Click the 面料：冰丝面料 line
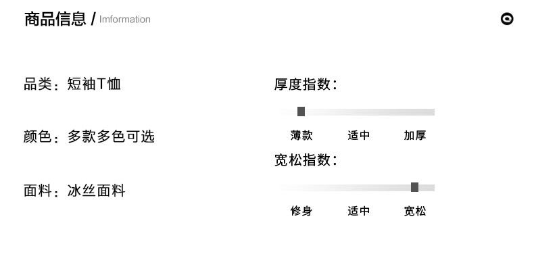This screenshot has height=273, width=534. pos(74,191)
